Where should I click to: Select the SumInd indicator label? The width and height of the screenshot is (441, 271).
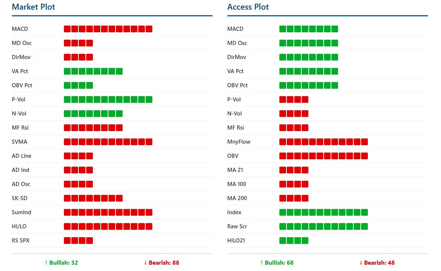click(22, 212)
